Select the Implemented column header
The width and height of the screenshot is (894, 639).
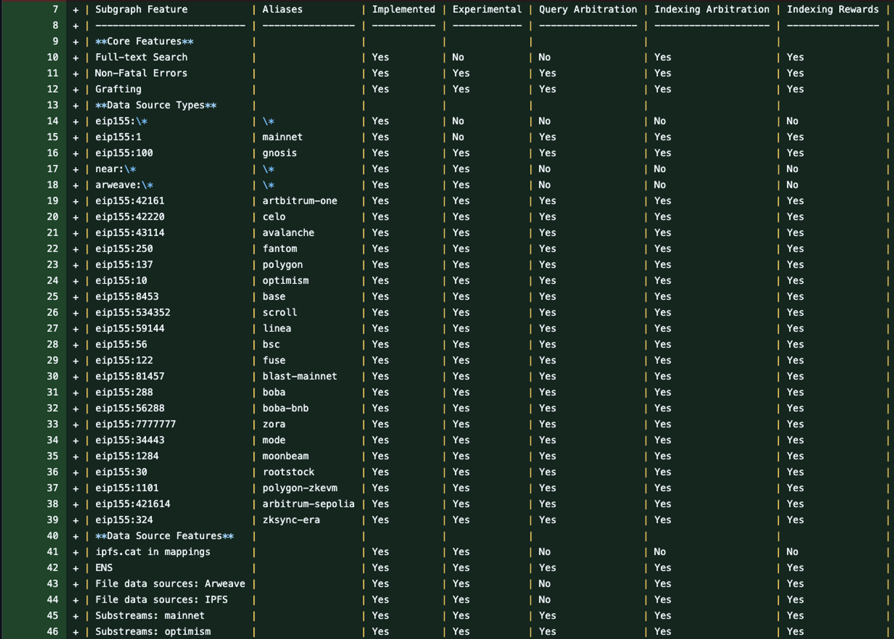pyautogui.click(x=403, y=9)
